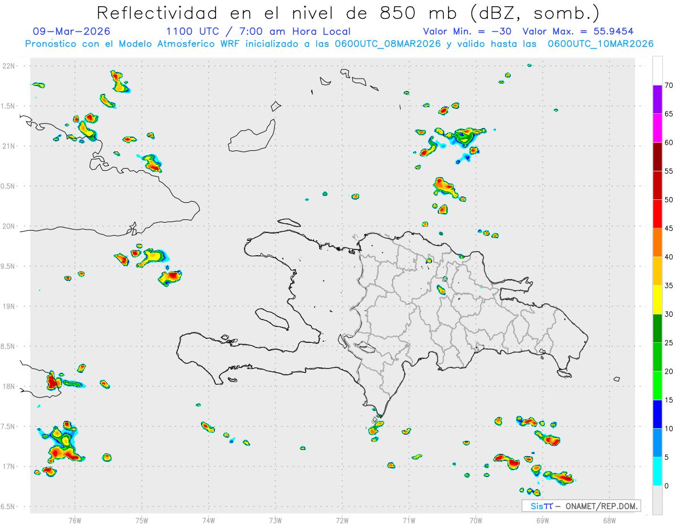
Task: Click the "73W" longitude axis label
Action: coord(275,520)
